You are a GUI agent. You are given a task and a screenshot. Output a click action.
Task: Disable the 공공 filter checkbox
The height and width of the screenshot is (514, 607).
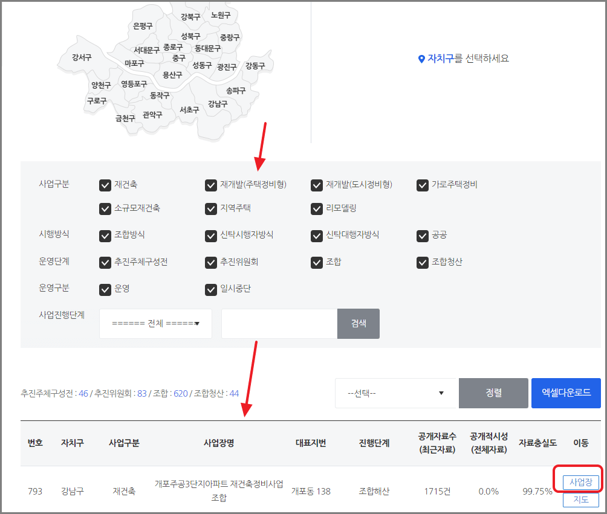click(423, 236)
